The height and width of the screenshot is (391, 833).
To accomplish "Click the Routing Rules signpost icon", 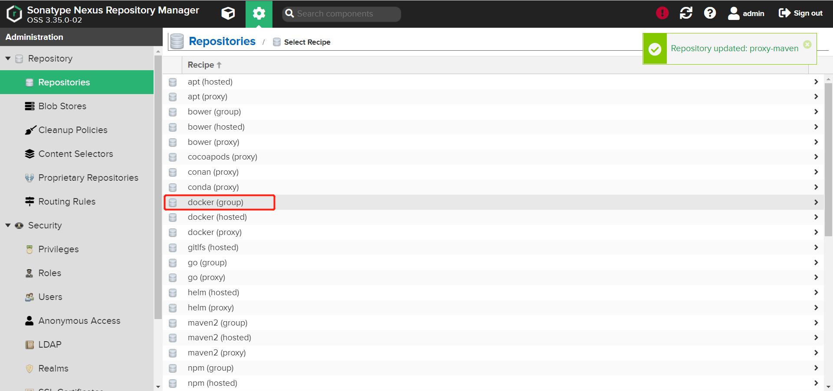I will [30, 201].
